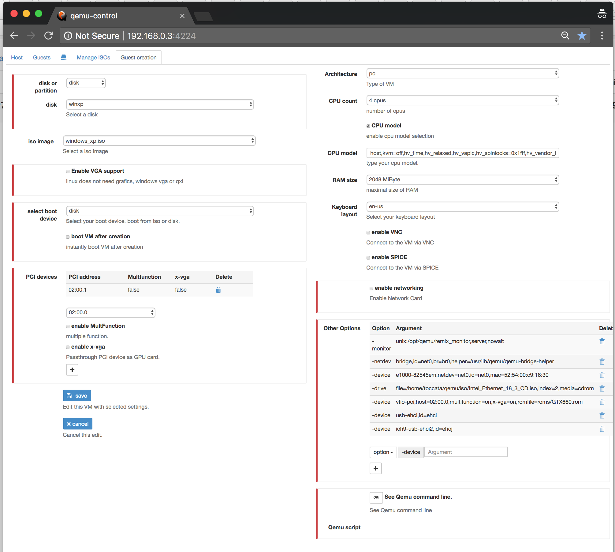The width and height of the screenshot is (615, 552).
Task: Switch to the Guests tab
Action: [42, 58]
